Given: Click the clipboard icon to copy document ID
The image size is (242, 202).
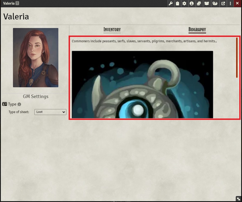Looking at the screenshot, I should click(x=177, y=4).
